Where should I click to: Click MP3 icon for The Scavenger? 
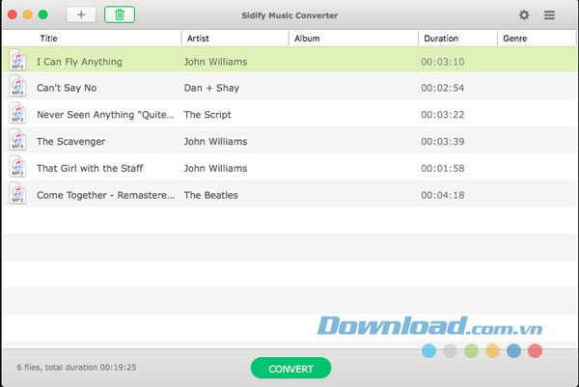pyautogui.click(x=17, y=140)
